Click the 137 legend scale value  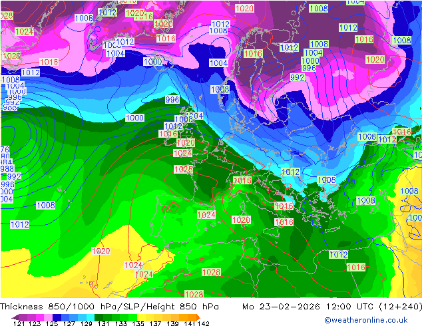155,323
